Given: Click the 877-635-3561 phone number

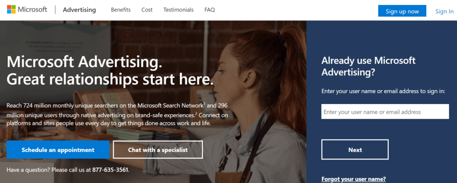Looking at the screenshot, I should click(110, 169).
